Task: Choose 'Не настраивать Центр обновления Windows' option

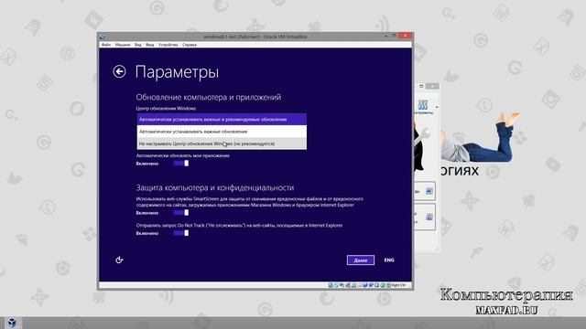Action: coord(222,143)
